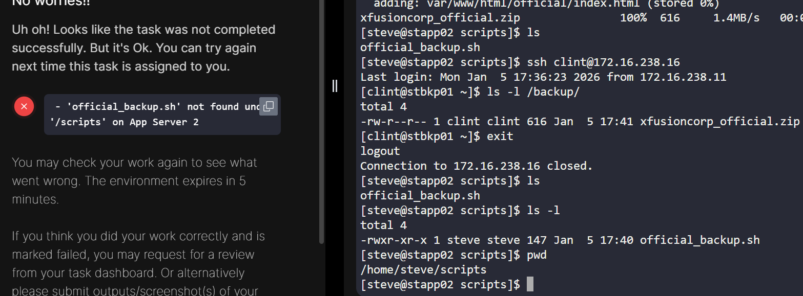This screenshot has height=296, width=803.
Task: Click the 'Connection to 172.16.238.16 closed.' line
Action: pos(476,166)
